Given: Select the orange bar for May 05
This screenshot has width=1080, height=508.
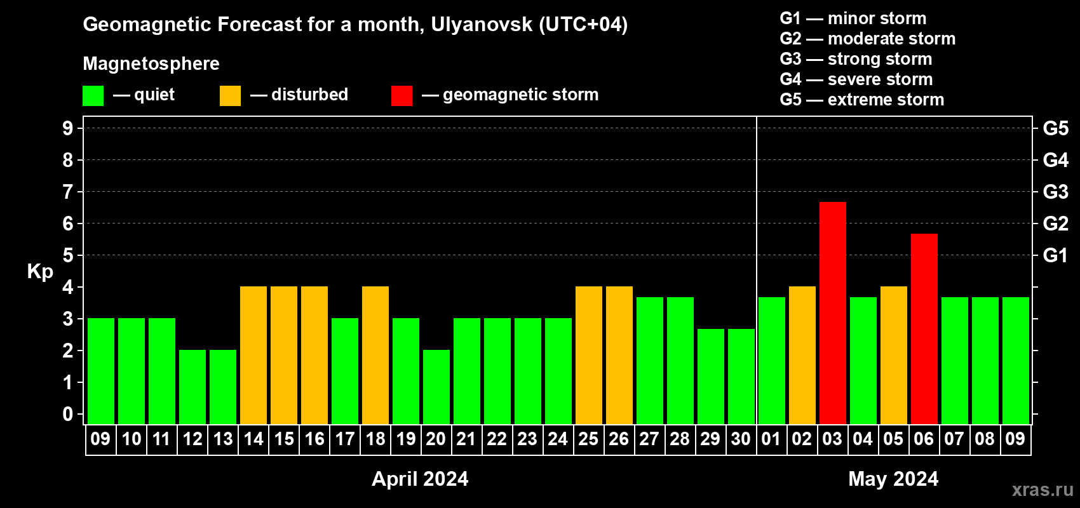Looking at the screenshot, I should point(894,356).
